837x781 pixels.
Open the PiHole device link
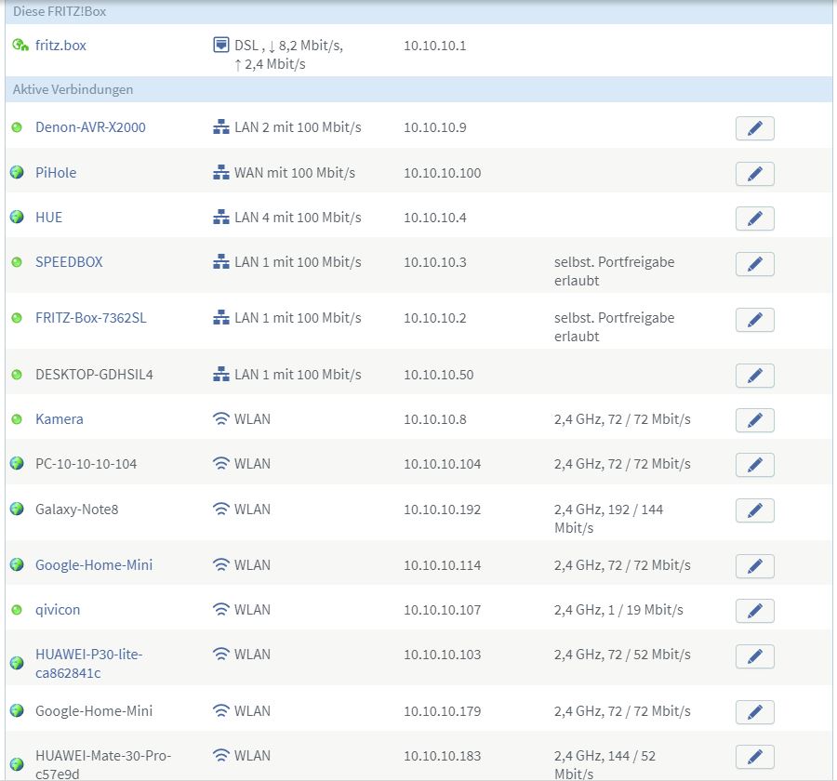[x=56, y=172]
